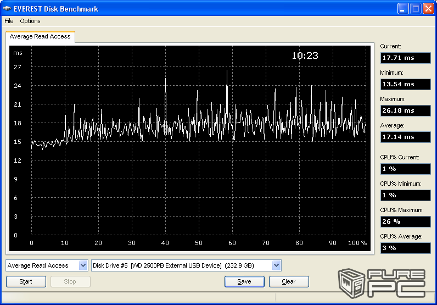The height and width of the screenshot is (305, 437).
Task: Click the ms axis label in graph
Action: [18, 53]
